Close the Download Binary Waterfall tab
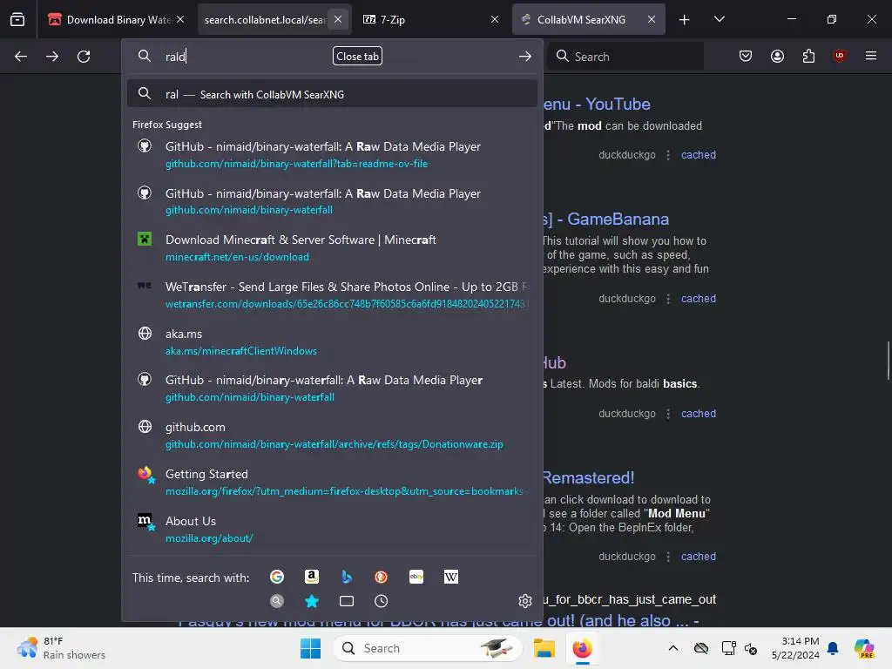Image resolution: width=892 pixels, height=669 pixels. pyautogui.click(x=180, y=19)
